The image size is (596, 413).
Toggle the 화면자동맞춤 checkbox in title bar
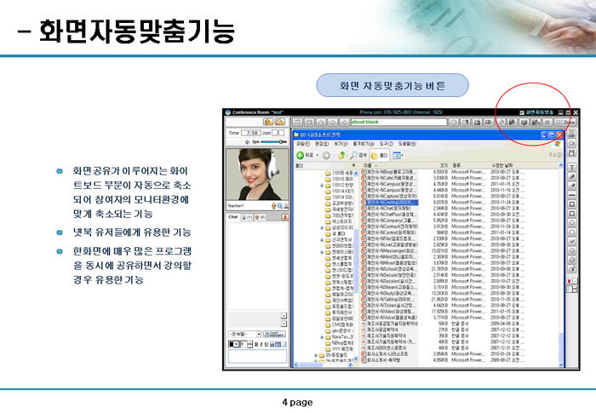pyautogui.click(x=521, y=112)
